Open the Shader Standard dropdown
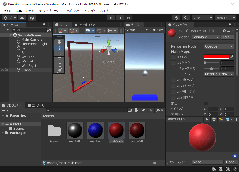Screen dimensions: 239x172 [205, 37]
